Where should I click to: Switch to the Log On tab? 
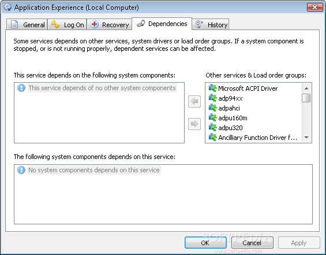click(x=67, y=25)
